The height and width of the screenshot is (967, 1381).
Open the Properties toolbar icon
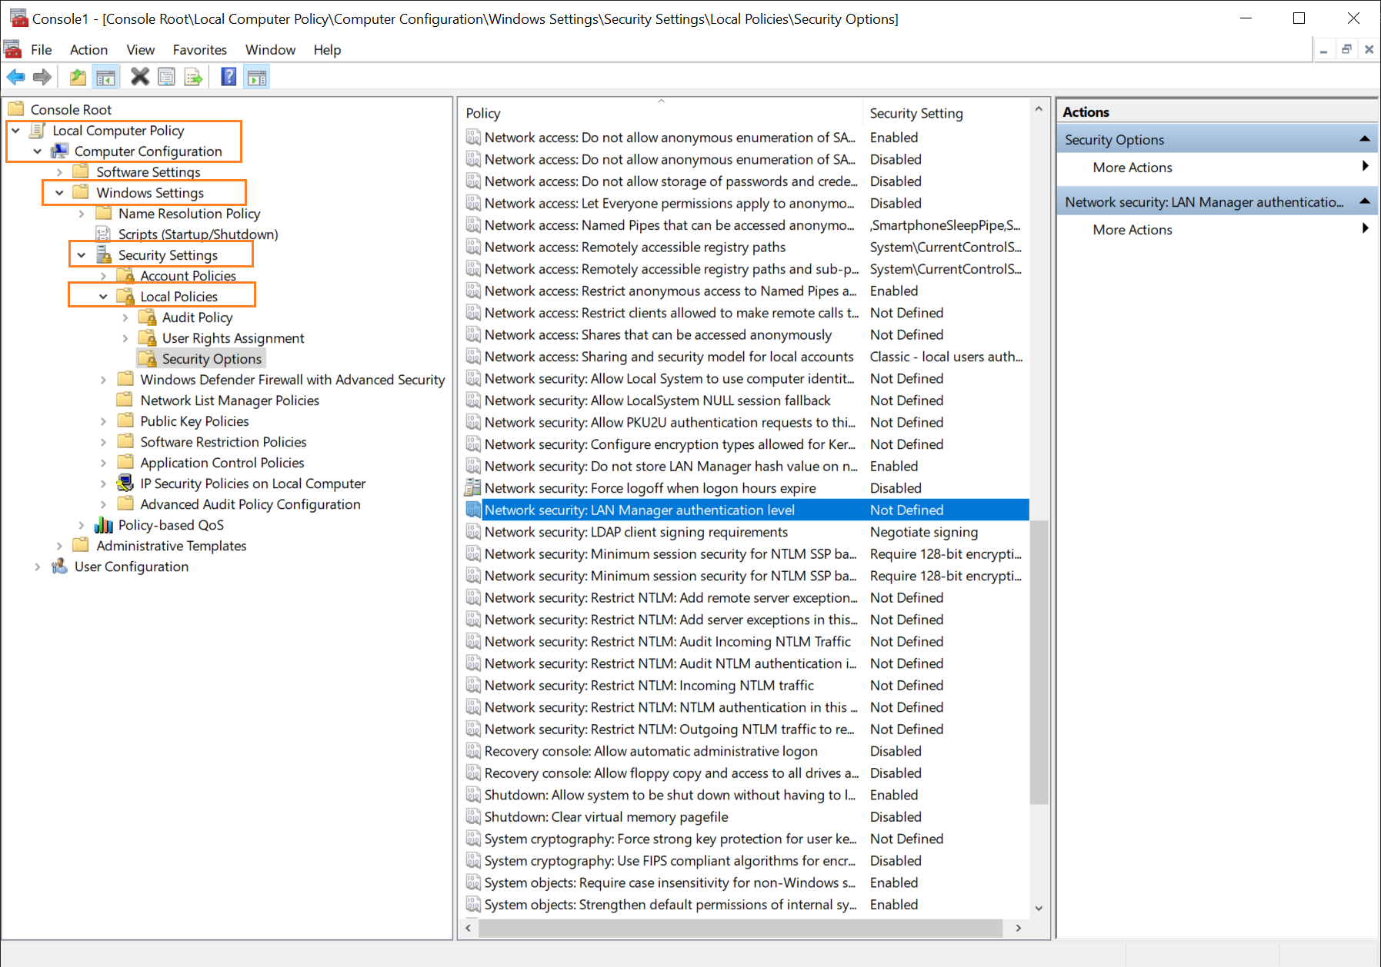[166, 77]
